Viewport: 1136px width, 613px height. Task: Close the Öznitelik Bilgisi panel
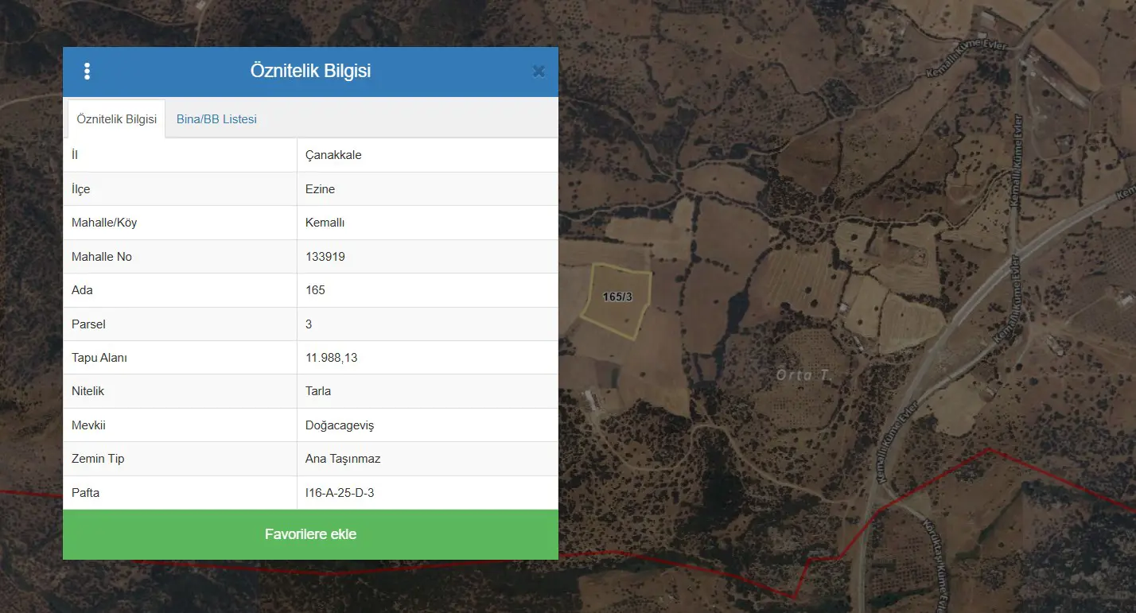point(539,72)
